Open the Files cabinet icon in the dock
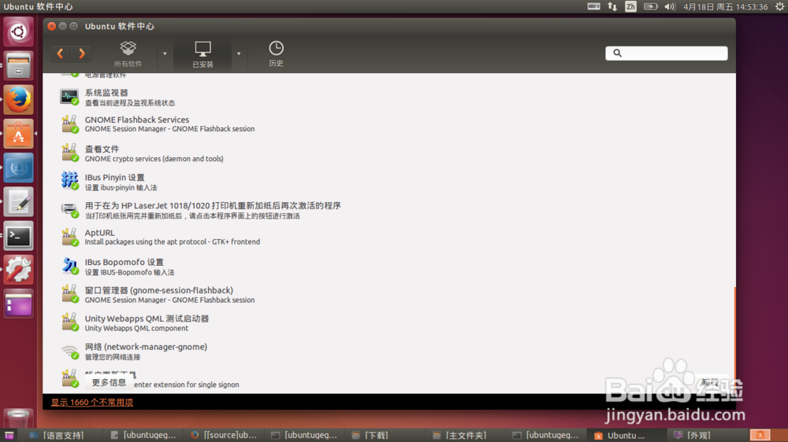The image size is (788, 442). (x=19, y=66)
